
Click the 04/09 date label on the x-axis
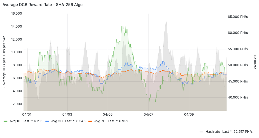point(189,114)
